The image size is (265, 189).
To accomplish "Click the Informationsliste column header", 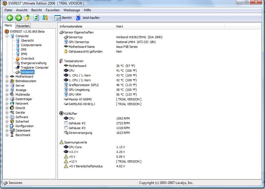I will [x=86, y=26].
